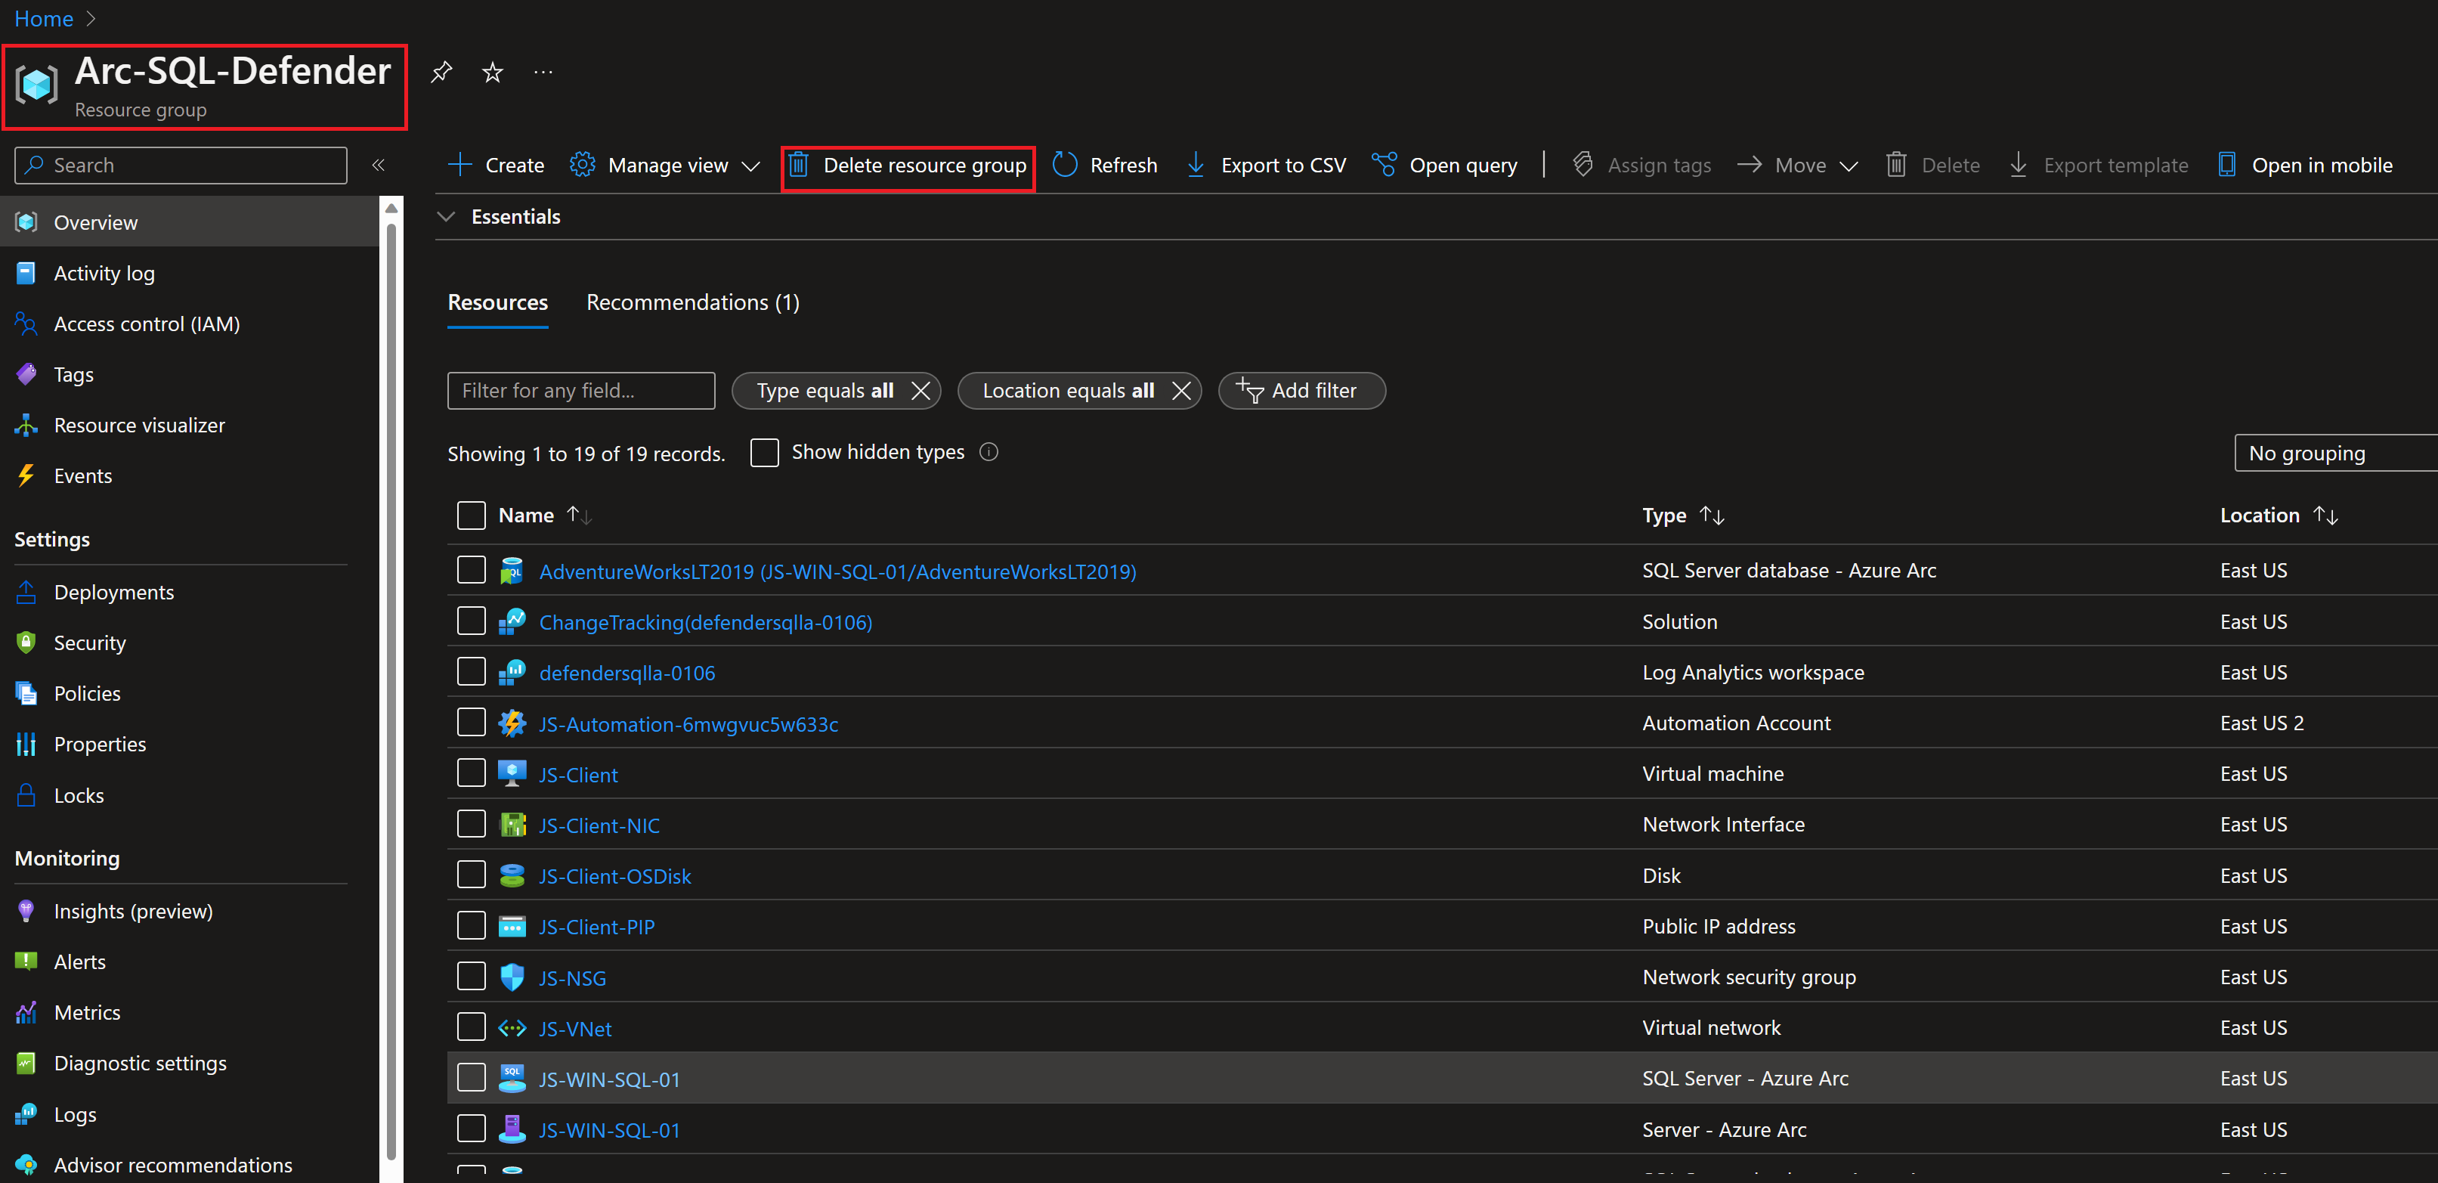The height and width of the screenshot is (1183, 2438).
Task: Click the Add filter button
Action: click(1301, 391)
